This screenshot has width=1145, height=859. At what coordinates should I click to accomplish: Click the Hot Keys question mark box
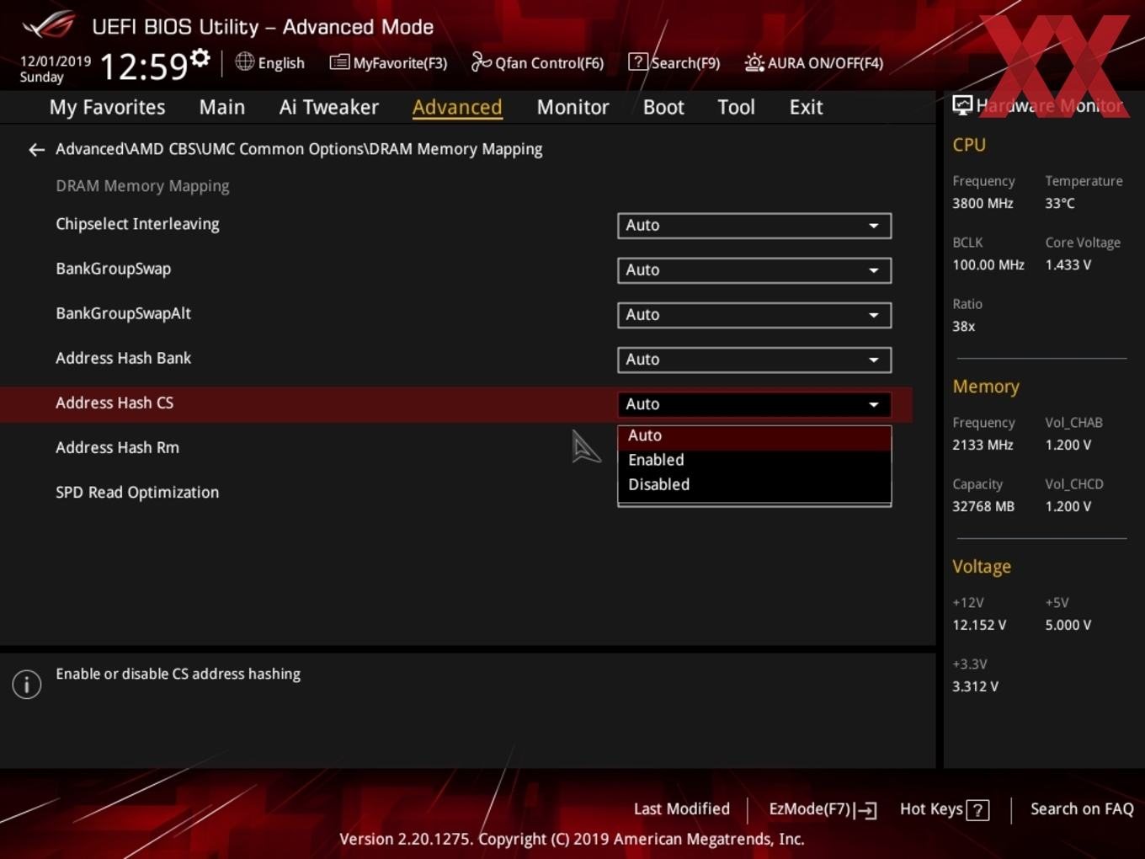pos(977,810)
